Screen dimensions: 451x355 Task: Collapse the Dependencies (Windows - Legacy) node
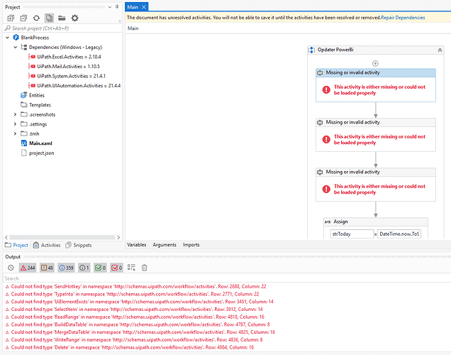click(x=16, y=48)
